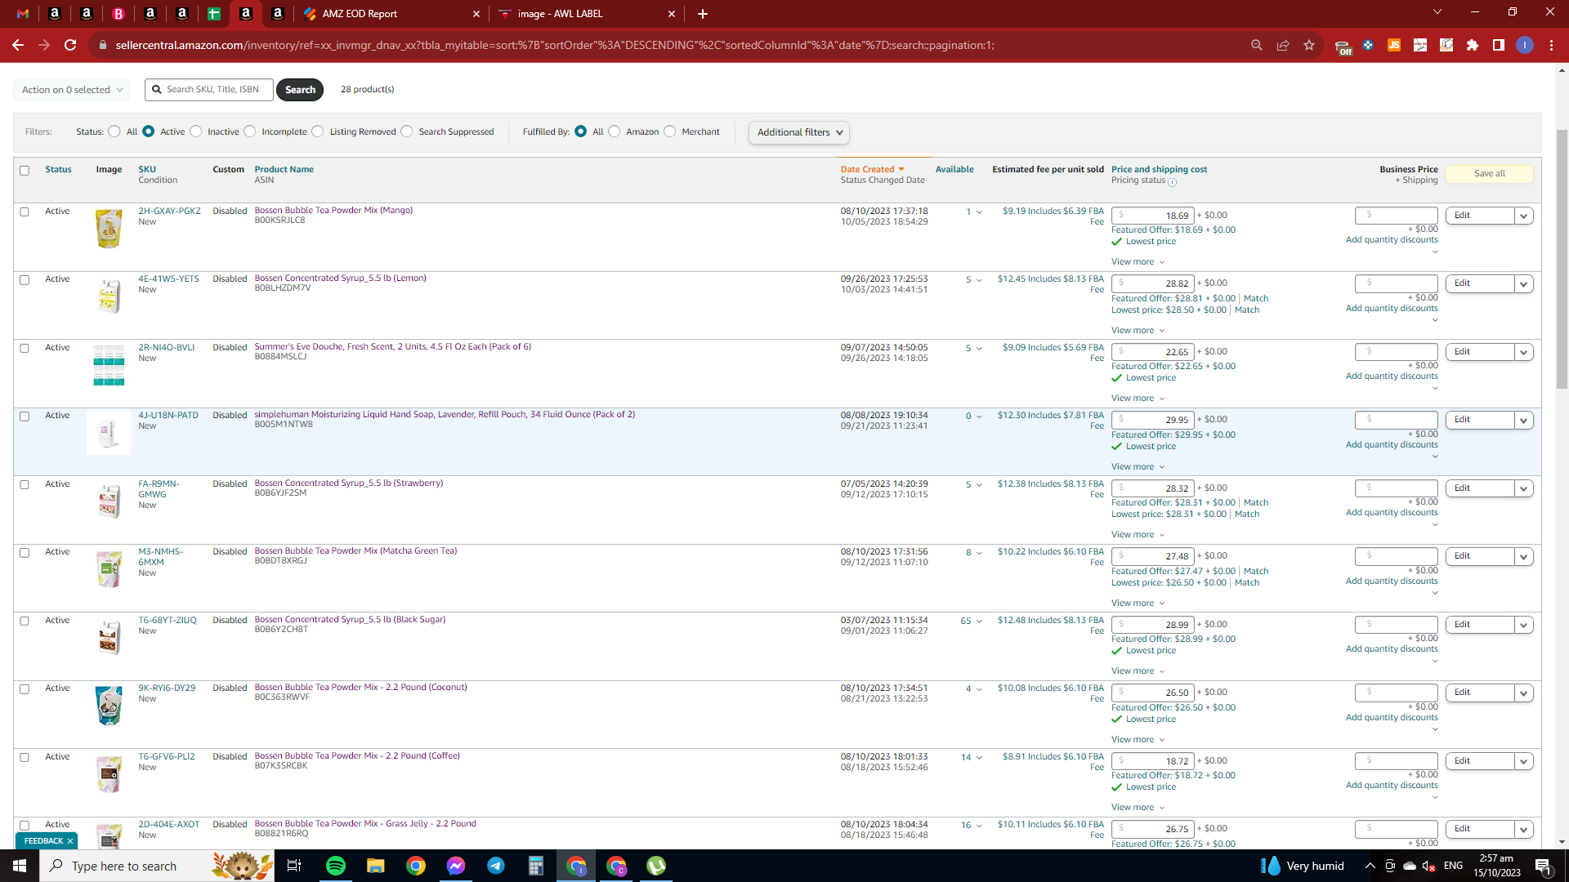This screenshot has width=1569, height=882.
Task: Open Task View on the taskbar
Action: (x=294, y=866)
